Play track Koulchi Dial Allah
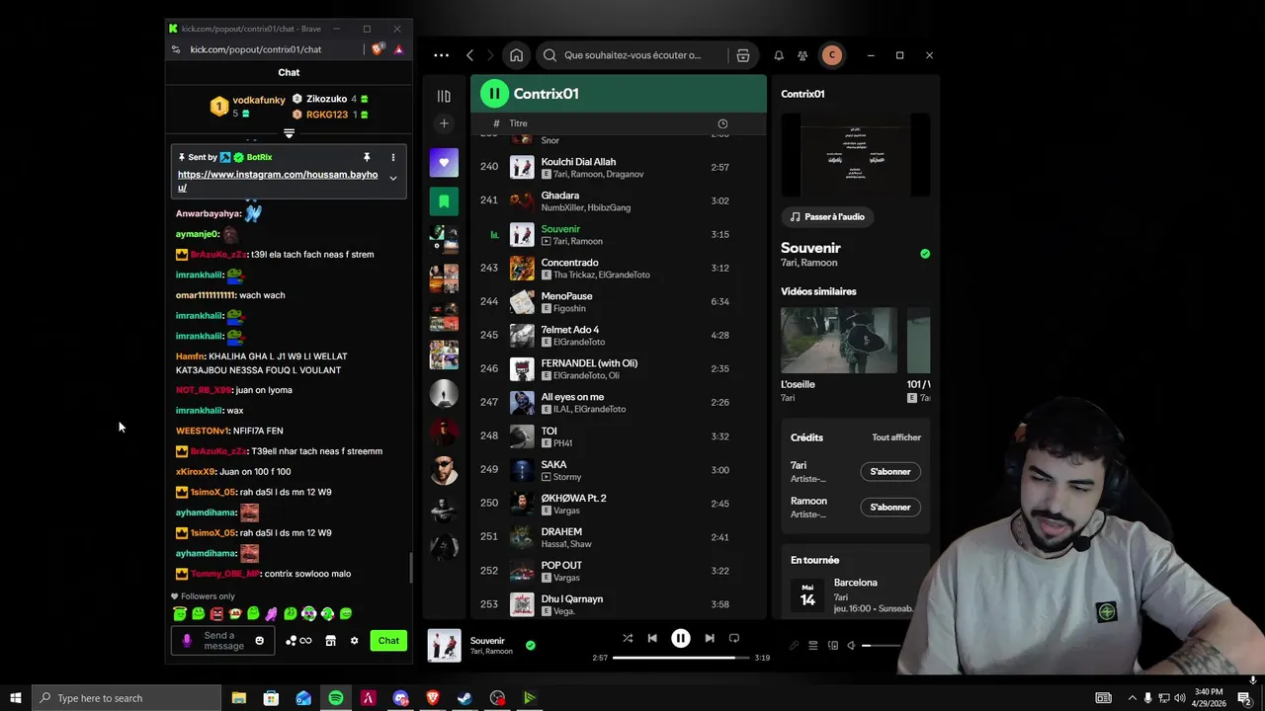The image size is (1265, 711). (x=618, y=167)
